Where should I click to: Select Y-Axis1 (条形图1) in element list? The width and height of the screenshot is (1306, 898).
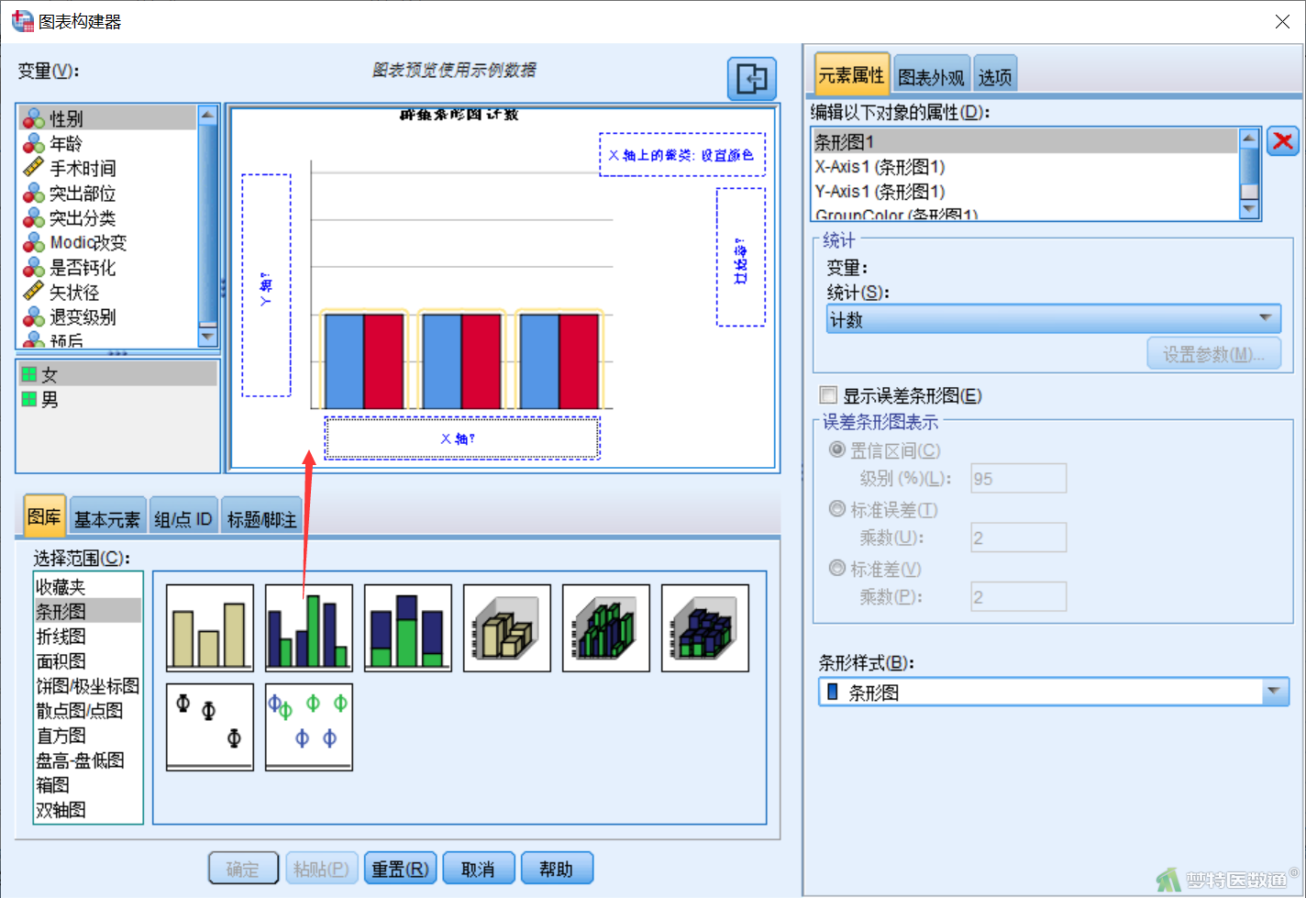(1025, 191)
